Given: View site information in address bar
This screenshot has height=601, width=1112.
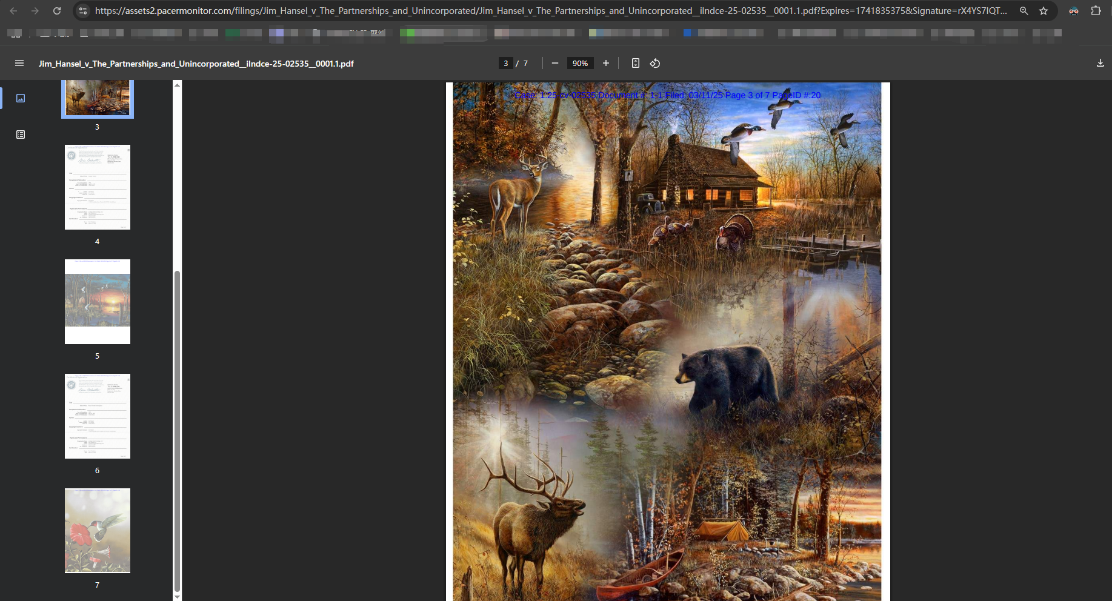Looking at the screenshot, I should click(x=83, y=11).
